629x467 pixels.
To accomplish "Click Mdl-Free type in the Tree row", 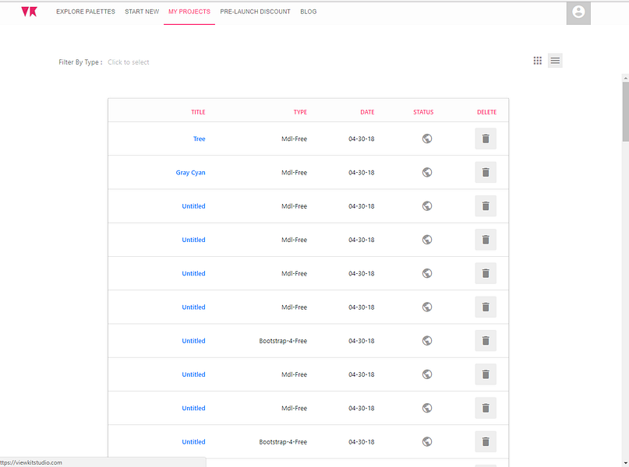I will point(295,139).
